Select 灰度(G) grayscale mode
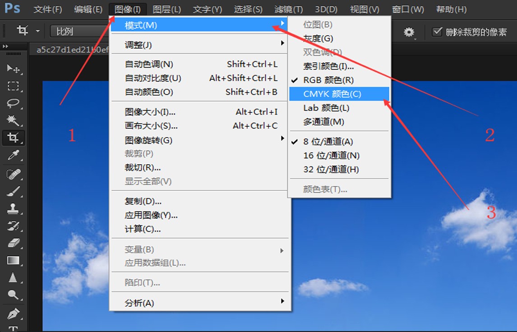Image resolution: width=517 pixels, height=332 pixels. pyautogui.click(x=339, y=39)
